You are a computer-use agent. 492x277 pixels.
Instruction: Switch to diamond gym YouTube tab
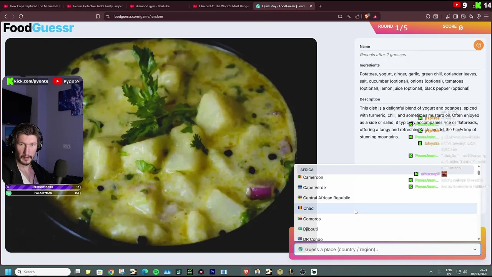(x=158, y=6)
